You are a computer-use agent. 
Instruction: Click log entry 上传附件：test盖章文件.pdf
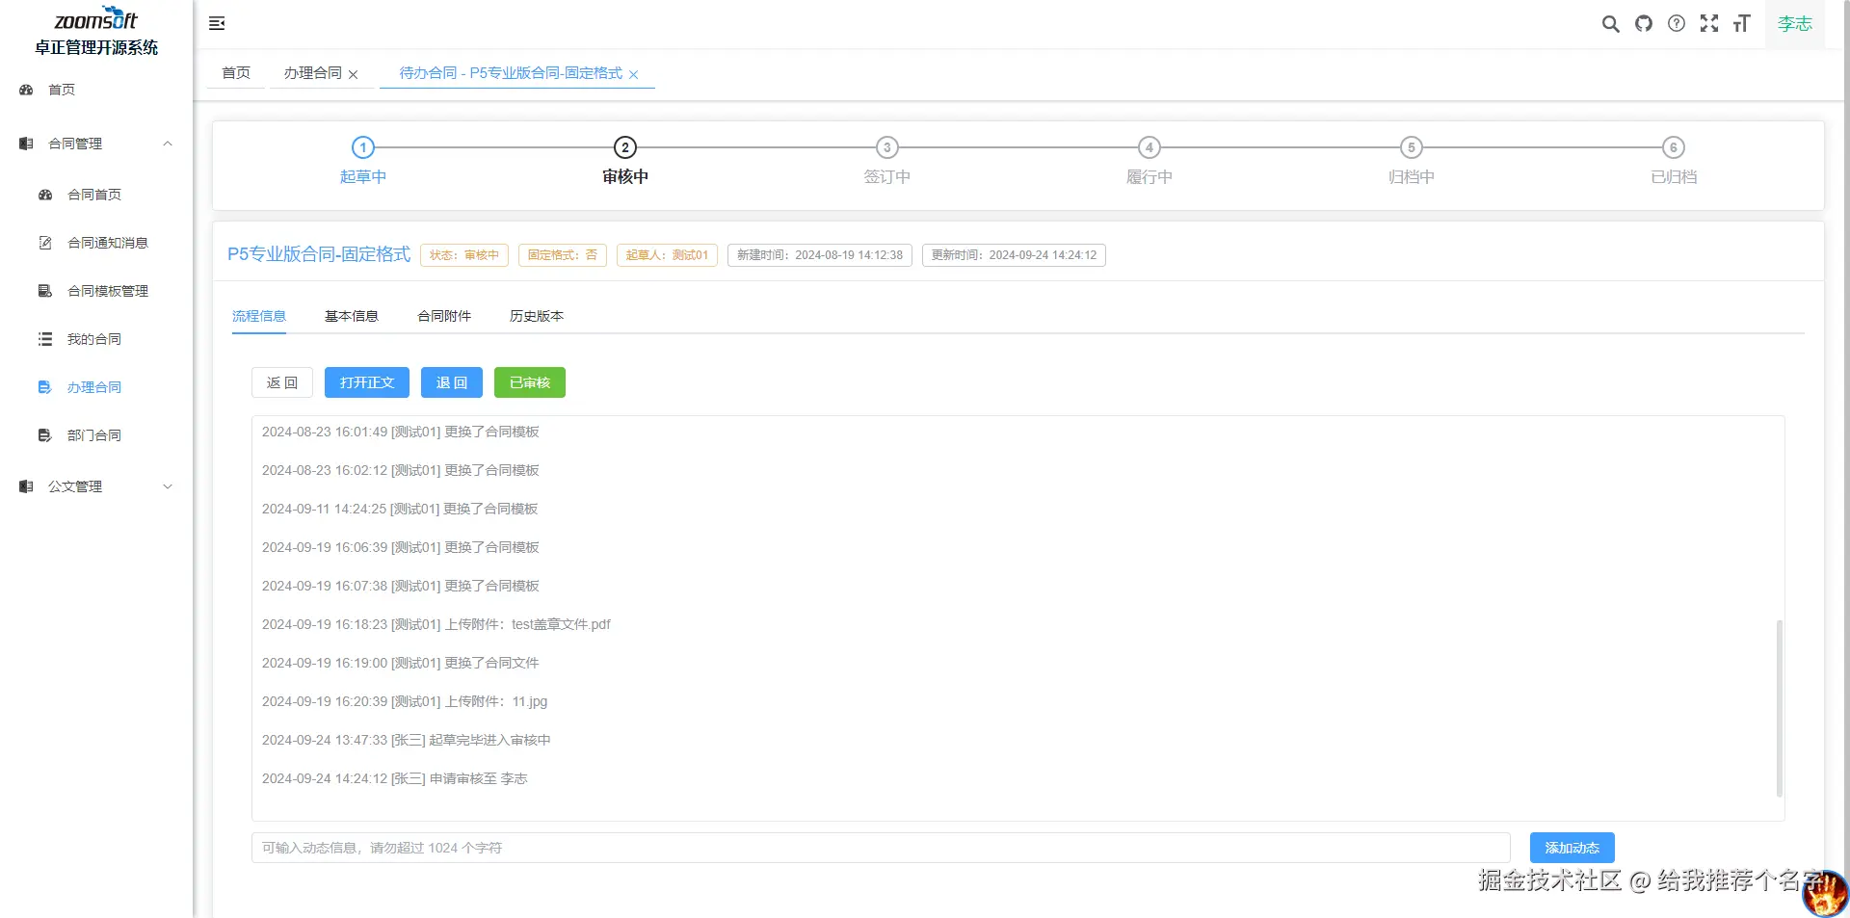tap(436, 624)
